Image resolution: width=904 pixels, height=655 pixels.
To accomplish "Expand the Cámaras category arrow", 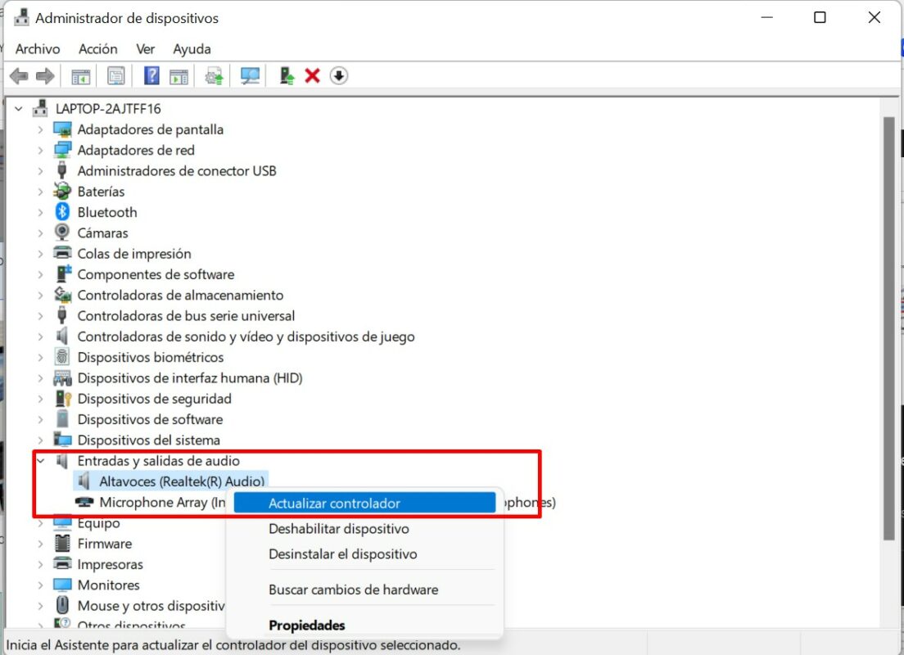I will point(40,233).
